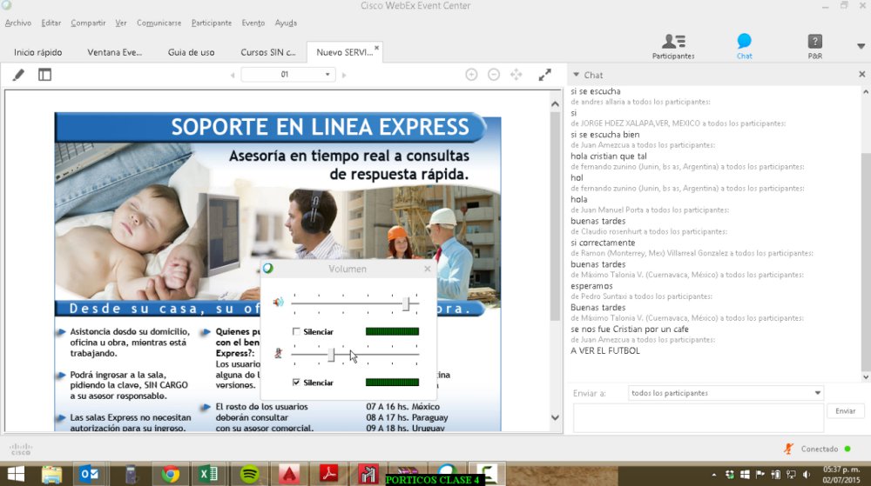The image size is (871, 486).
Task: Switch slide to full screen view
Action: [x=545, y=74]
